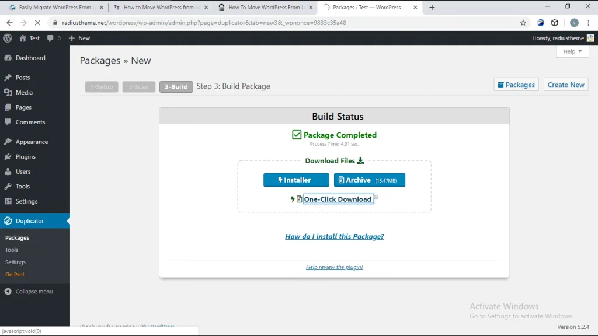Click the Version 5.2.4 footer text
The height and width of the screenshot is (336, 598).
(x=573, y=327)
